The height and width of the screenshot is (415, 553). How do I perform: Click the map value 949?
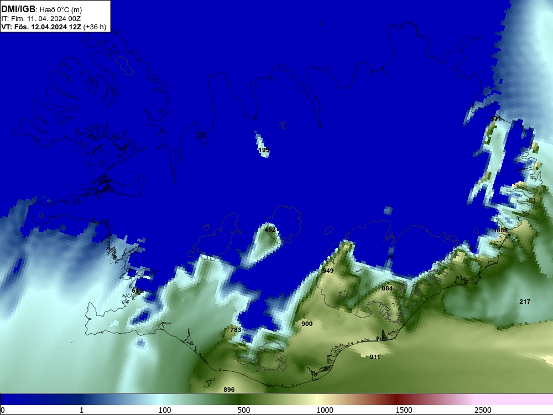(x=328, y=271)
